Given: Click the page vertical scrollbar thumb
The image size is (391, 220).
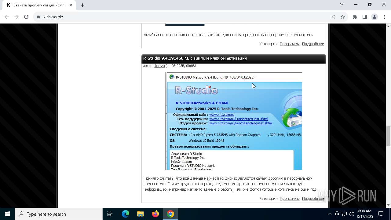Looking at the screenshot, I should click(x=388, y=136).
